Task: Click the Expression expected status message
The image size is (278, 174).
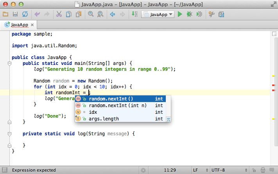Action: coord(34,170)
